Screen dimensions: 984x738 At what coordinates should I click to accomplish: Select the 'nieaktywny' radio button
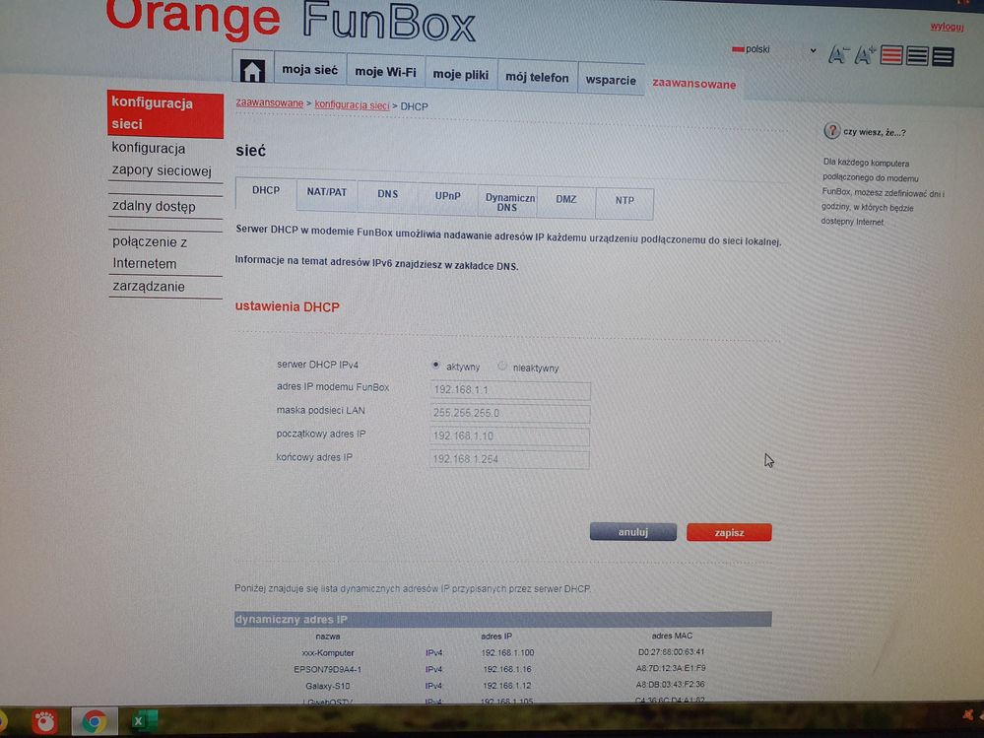[x=502, y=366]
